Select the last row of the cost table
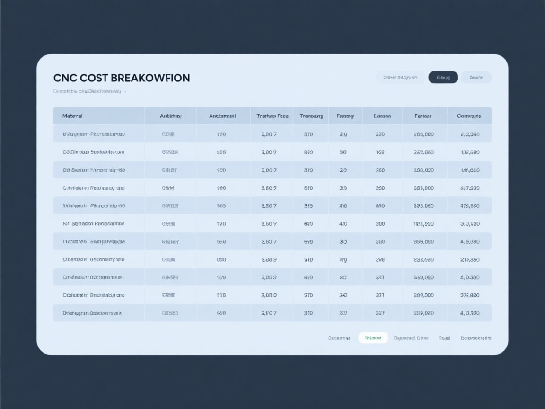 pos(189,312)
